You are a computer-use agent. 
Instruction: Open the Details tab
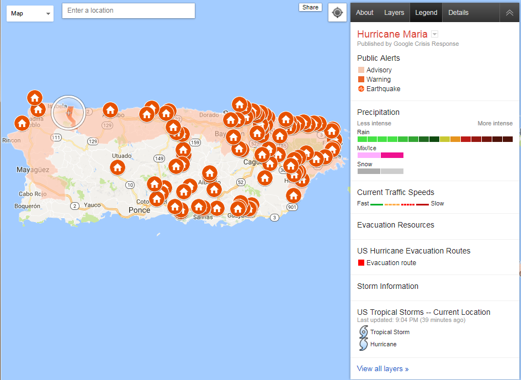pyautogui.click(x=458, y=13)
